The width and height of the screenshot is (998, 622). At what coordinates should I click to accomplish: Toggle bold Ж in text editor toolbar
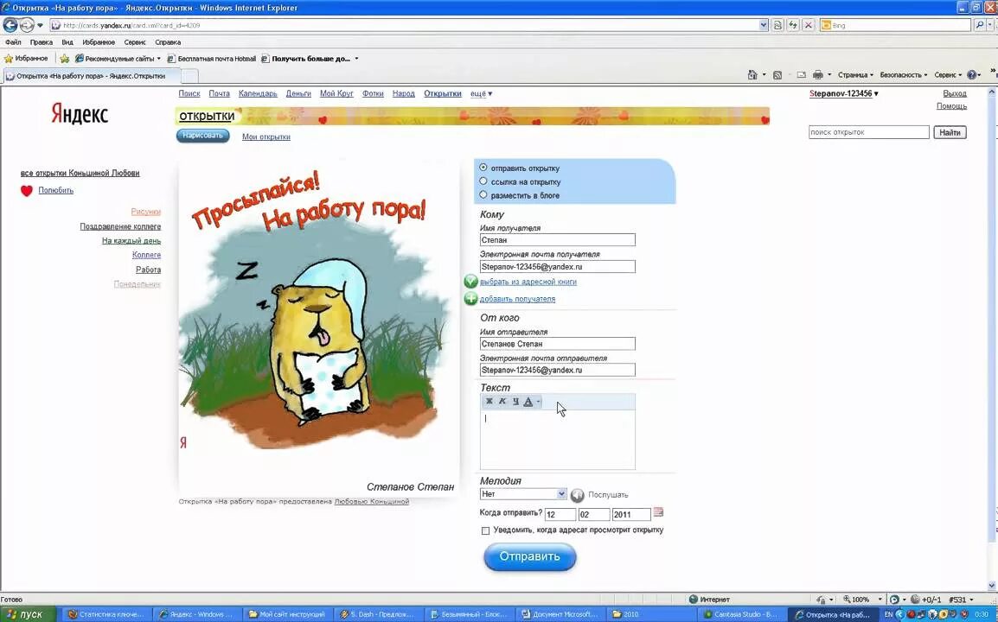(x=489, y=402)
